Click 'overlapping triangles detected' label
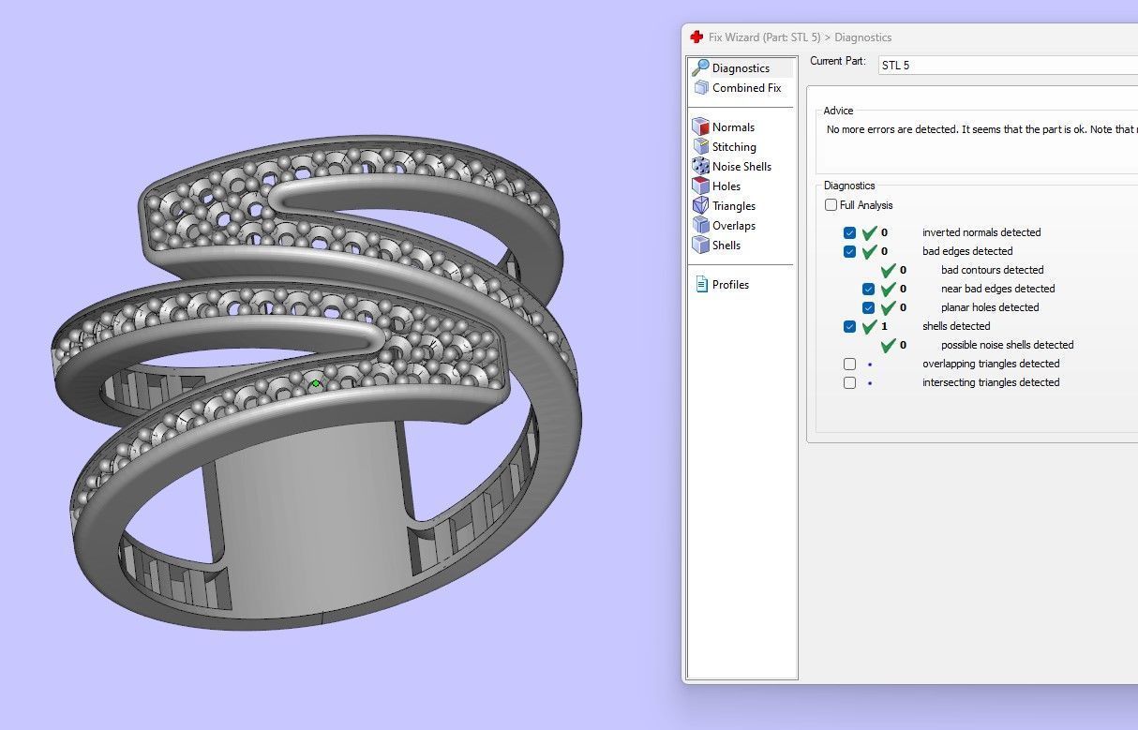Image resolution: width=1138 pixels, height=730 pixels. coord(991,364)
